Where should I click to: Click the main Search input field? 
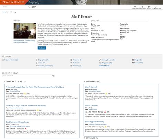click(15, 7)
